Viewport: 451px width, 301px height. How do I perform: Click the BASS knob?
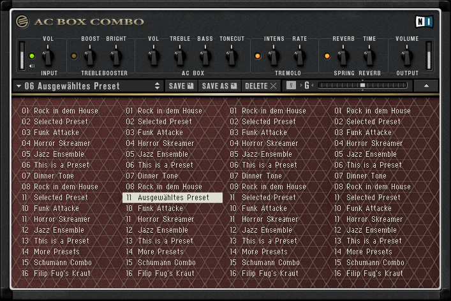pos(205,56)
